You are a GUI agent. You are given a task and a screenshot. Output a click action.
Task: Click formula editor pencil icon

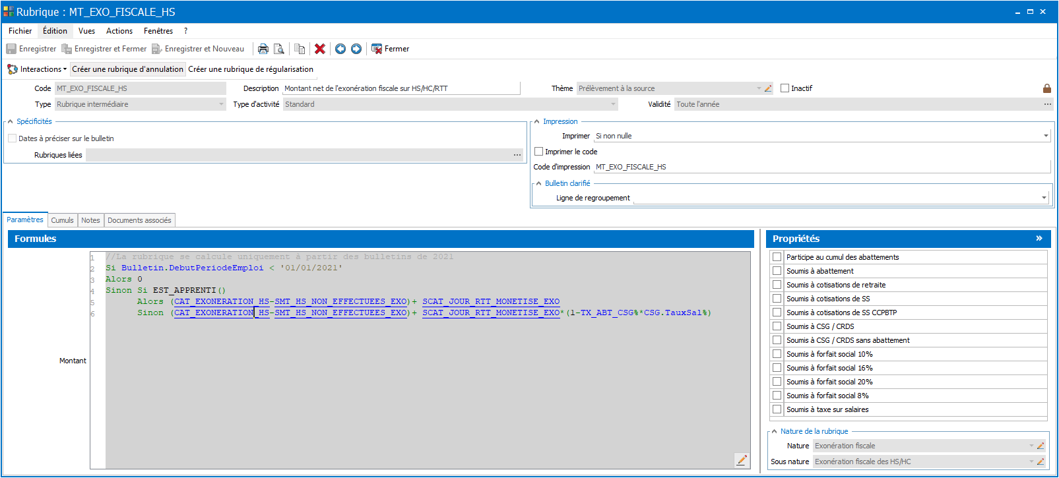[x=742, y=460]
